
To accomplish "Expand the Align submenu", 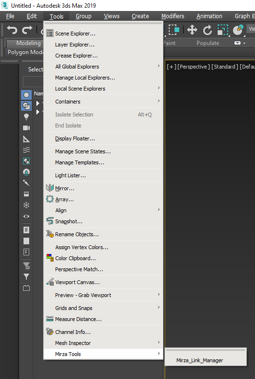I will [104, 210].
